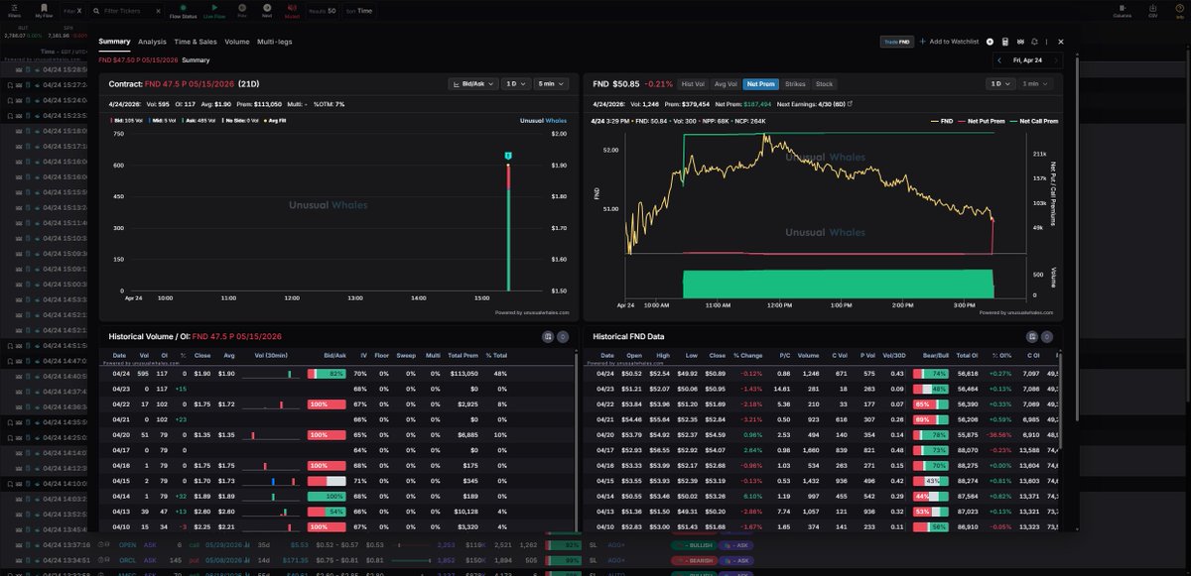Open table layout icon in Historical Volume panel

(548, 337)
